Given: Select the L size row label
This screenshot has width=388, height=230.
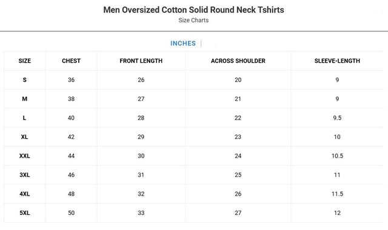Looking at the screenshot, I should (x=24, y=118).
